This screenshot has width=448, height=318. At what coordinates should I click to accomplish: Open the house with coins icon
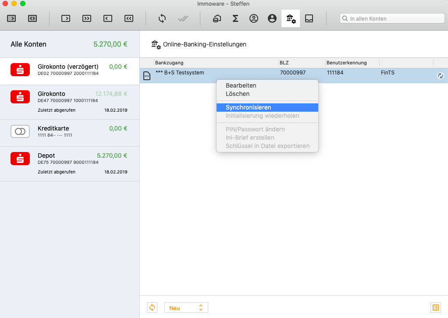(x=217, y=18)
